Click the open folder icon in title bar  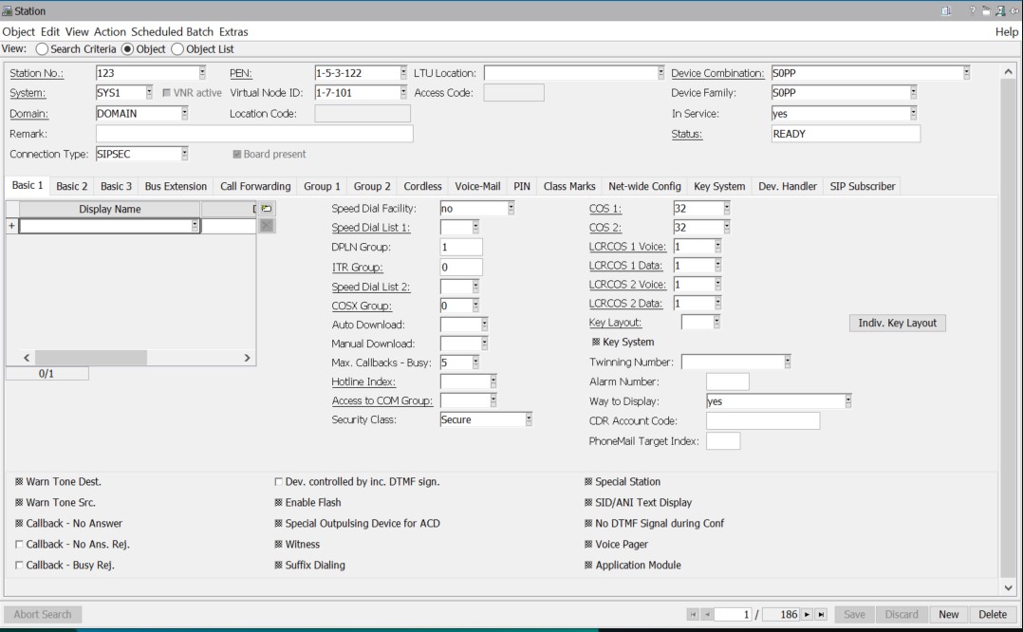(x=987, y=11)
